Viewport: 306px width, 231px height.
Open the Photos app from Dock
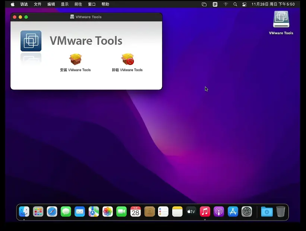[108, 212]
